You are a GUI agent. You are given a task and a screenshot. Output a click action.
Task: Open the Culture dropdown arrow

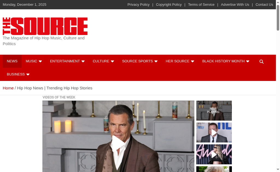(x=112, y=62)
